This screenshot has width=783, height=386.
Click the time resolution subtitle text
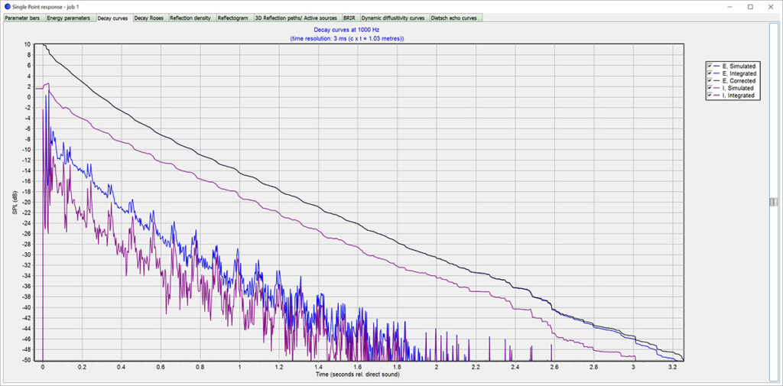point(346,38)
